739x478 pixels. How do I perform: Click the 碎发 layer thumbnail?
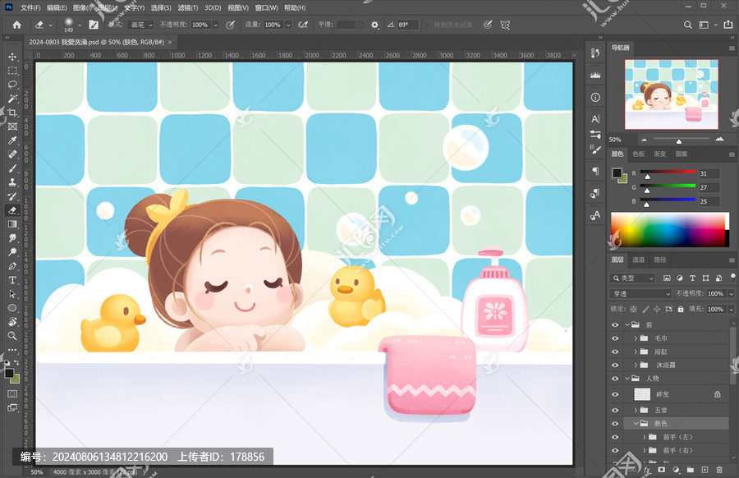pyautogui.click(x=642, y=394)
